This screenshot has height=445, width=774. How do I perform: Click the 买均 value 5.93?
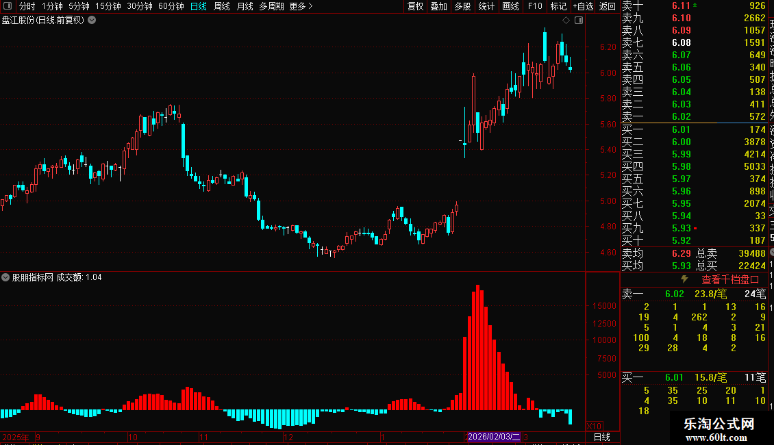[x=682, y=266]
